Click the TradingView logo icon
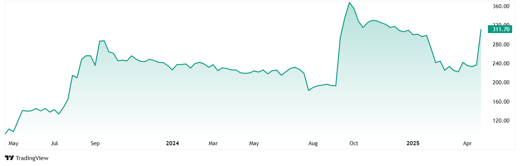 click(9, 158)
